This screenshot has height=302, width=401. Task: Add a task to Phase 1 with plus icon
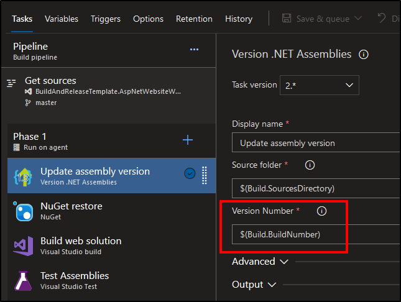pyautogui.click(x=187, y=140)
